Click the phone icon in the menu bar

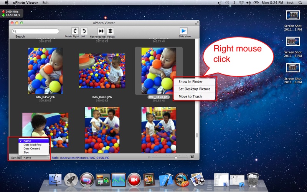coord(220,3)
